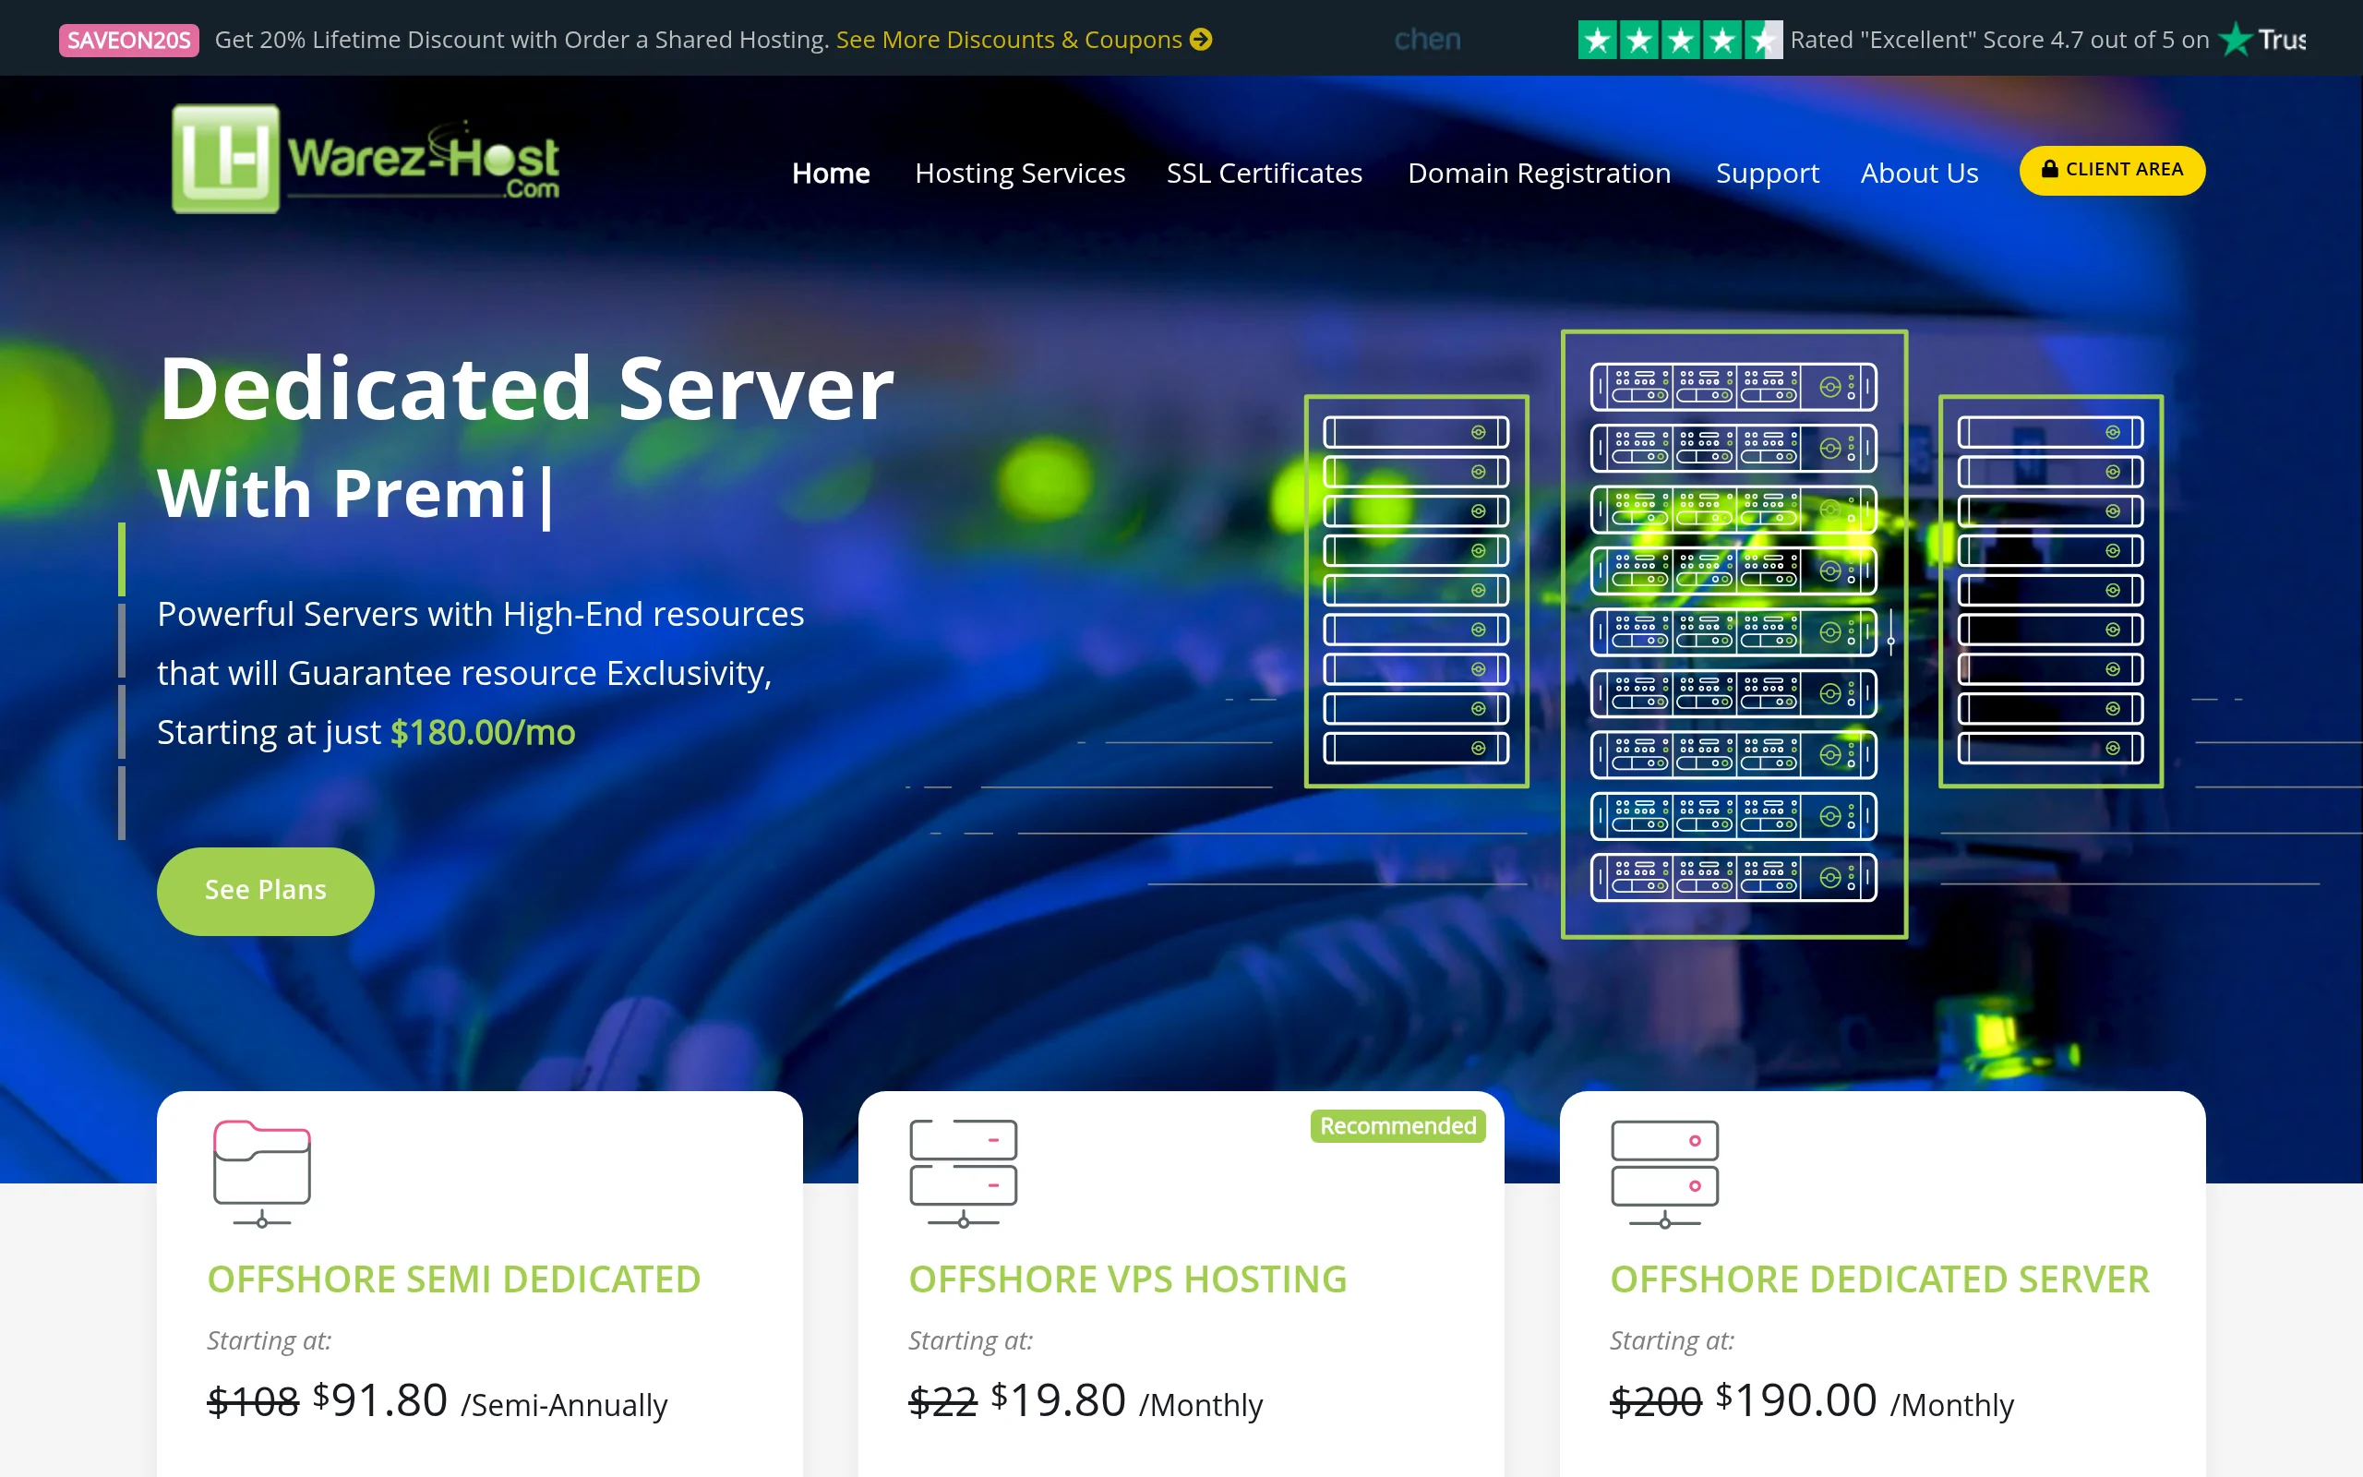2363x1477 pixels.
Task: Click the $19.80 /Monthly price
Action: [1126, 1400]
